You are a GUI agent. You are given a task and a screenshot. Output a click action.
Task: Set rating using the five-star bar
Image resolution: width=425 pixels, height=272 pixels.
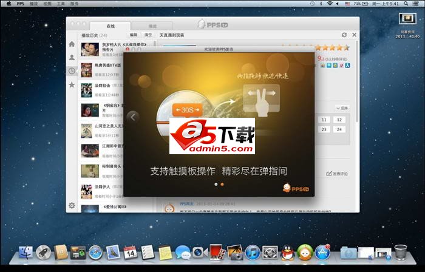tap(331, 48)
